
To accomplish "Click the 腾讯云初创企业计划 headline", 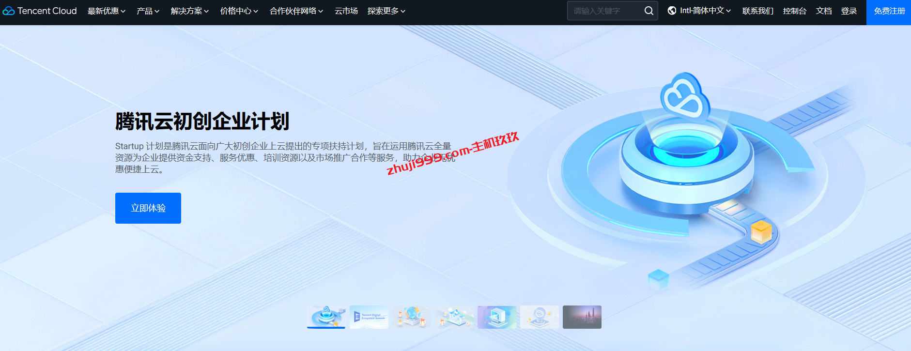I will tap(202, 121).
